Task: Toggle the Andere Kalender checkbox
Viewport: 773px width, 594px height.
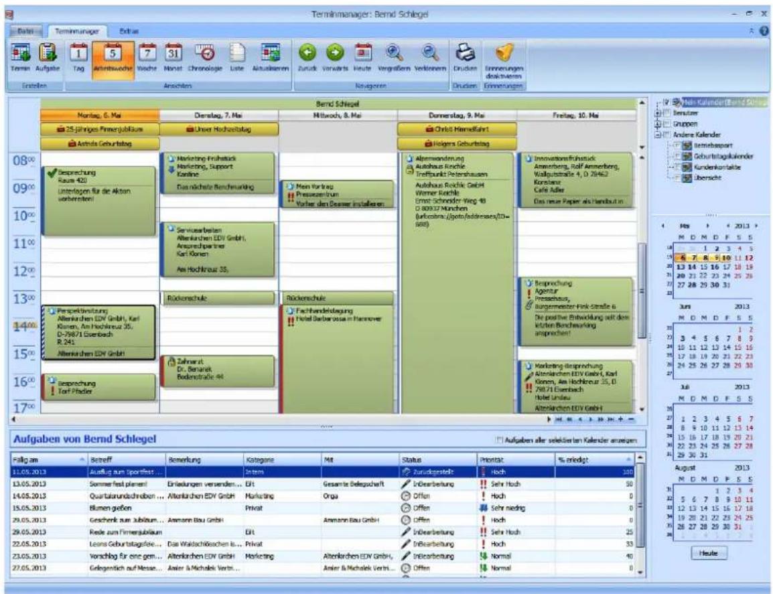Action: pyautogui.click(x=666, y=135)
